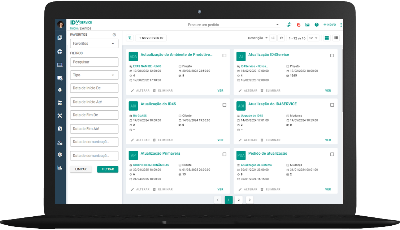Click Eliminar on Pedido de atualização card

270,190
